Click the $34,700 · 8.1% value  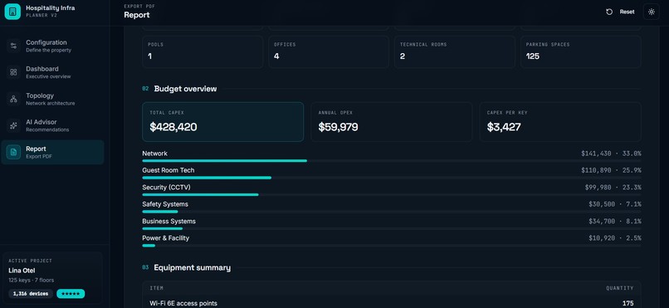click(615, 222)
